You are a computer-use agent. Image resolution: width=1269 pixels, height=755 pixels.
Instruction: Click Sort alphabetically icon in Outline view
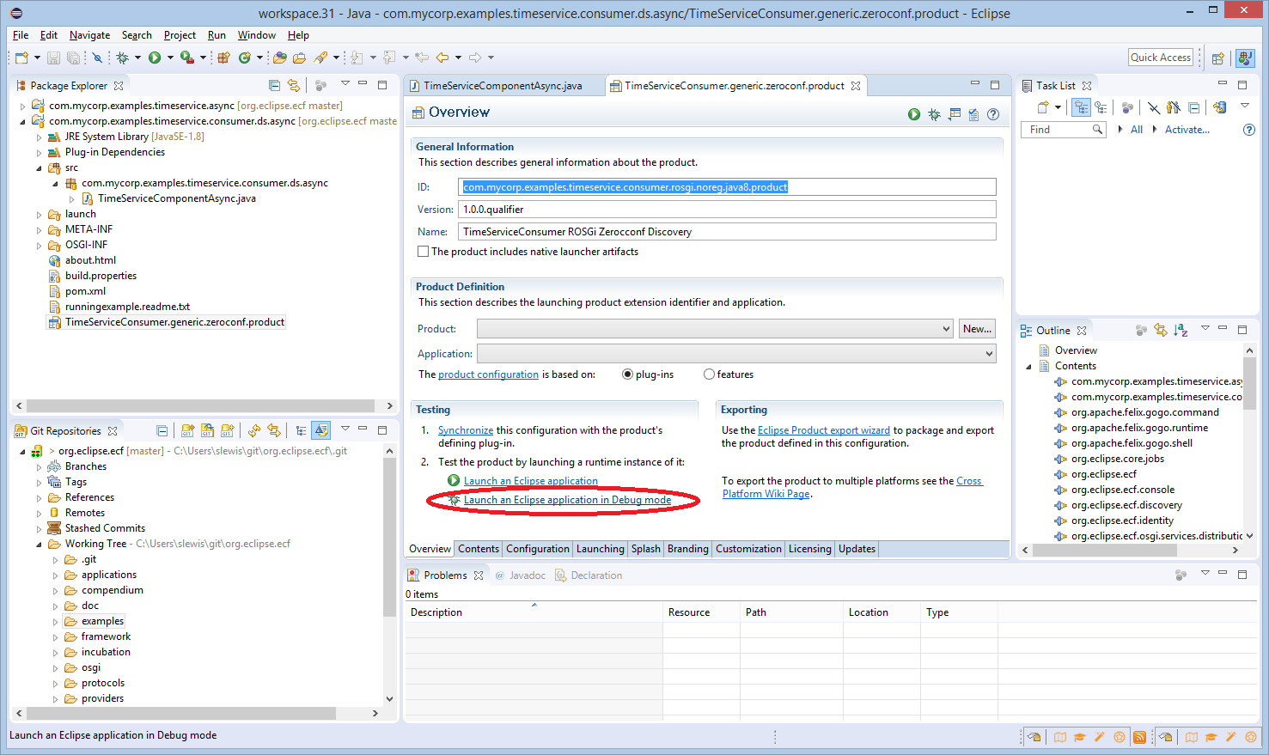click(1181, 330)
